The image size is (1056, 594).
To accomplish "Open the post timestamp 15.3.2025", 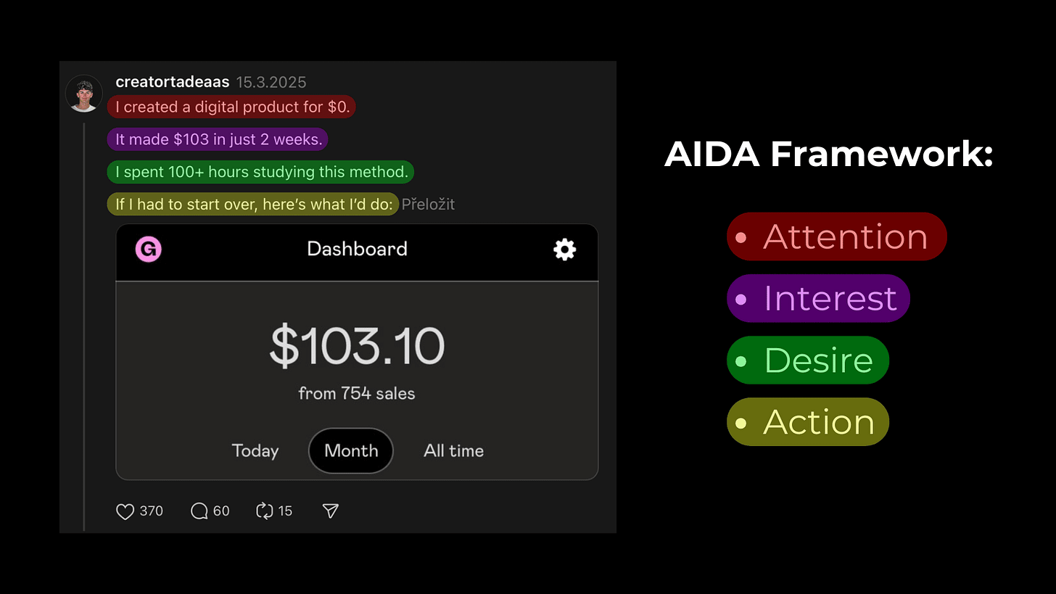I will pyautogui.click(x=271, y=82).
